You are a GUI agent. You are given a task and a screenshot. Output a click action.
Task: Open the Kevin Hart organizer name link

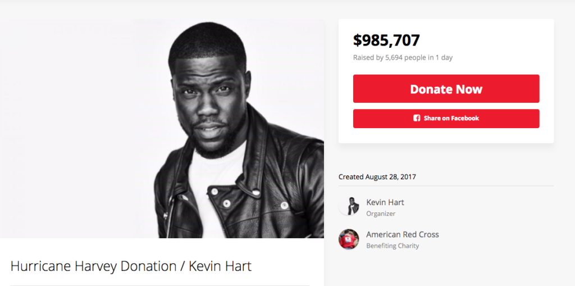pos(385,202)
